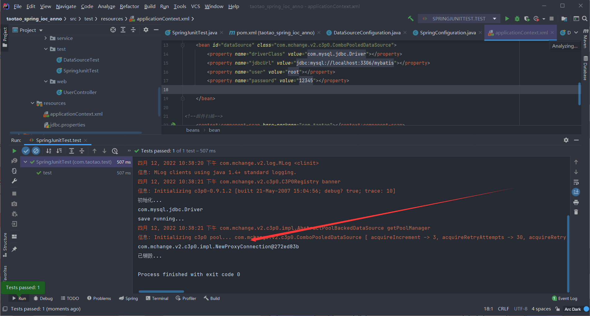Open the run configuration dropdown

coord(495,19)
